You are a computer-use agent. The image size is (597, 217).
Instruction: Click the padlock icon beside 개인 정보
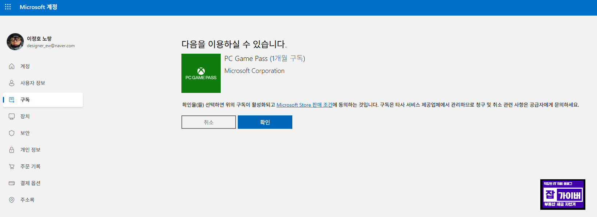(12, 150)
